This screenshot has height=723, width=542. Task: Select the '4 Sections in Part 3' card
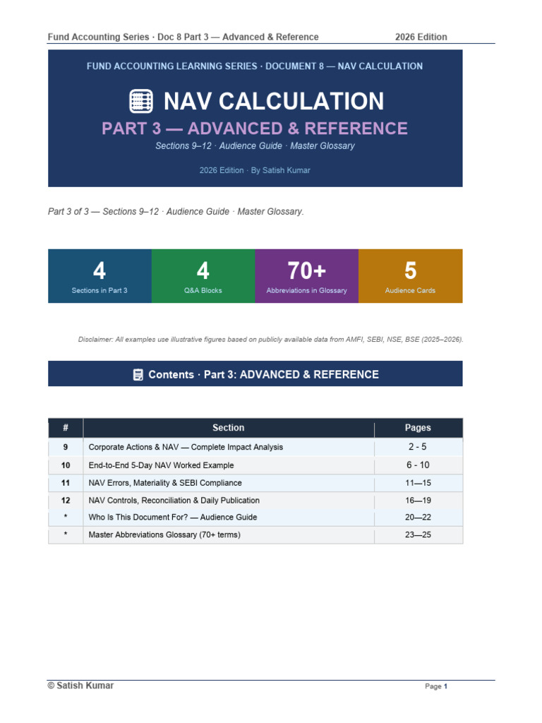(100, 276)
